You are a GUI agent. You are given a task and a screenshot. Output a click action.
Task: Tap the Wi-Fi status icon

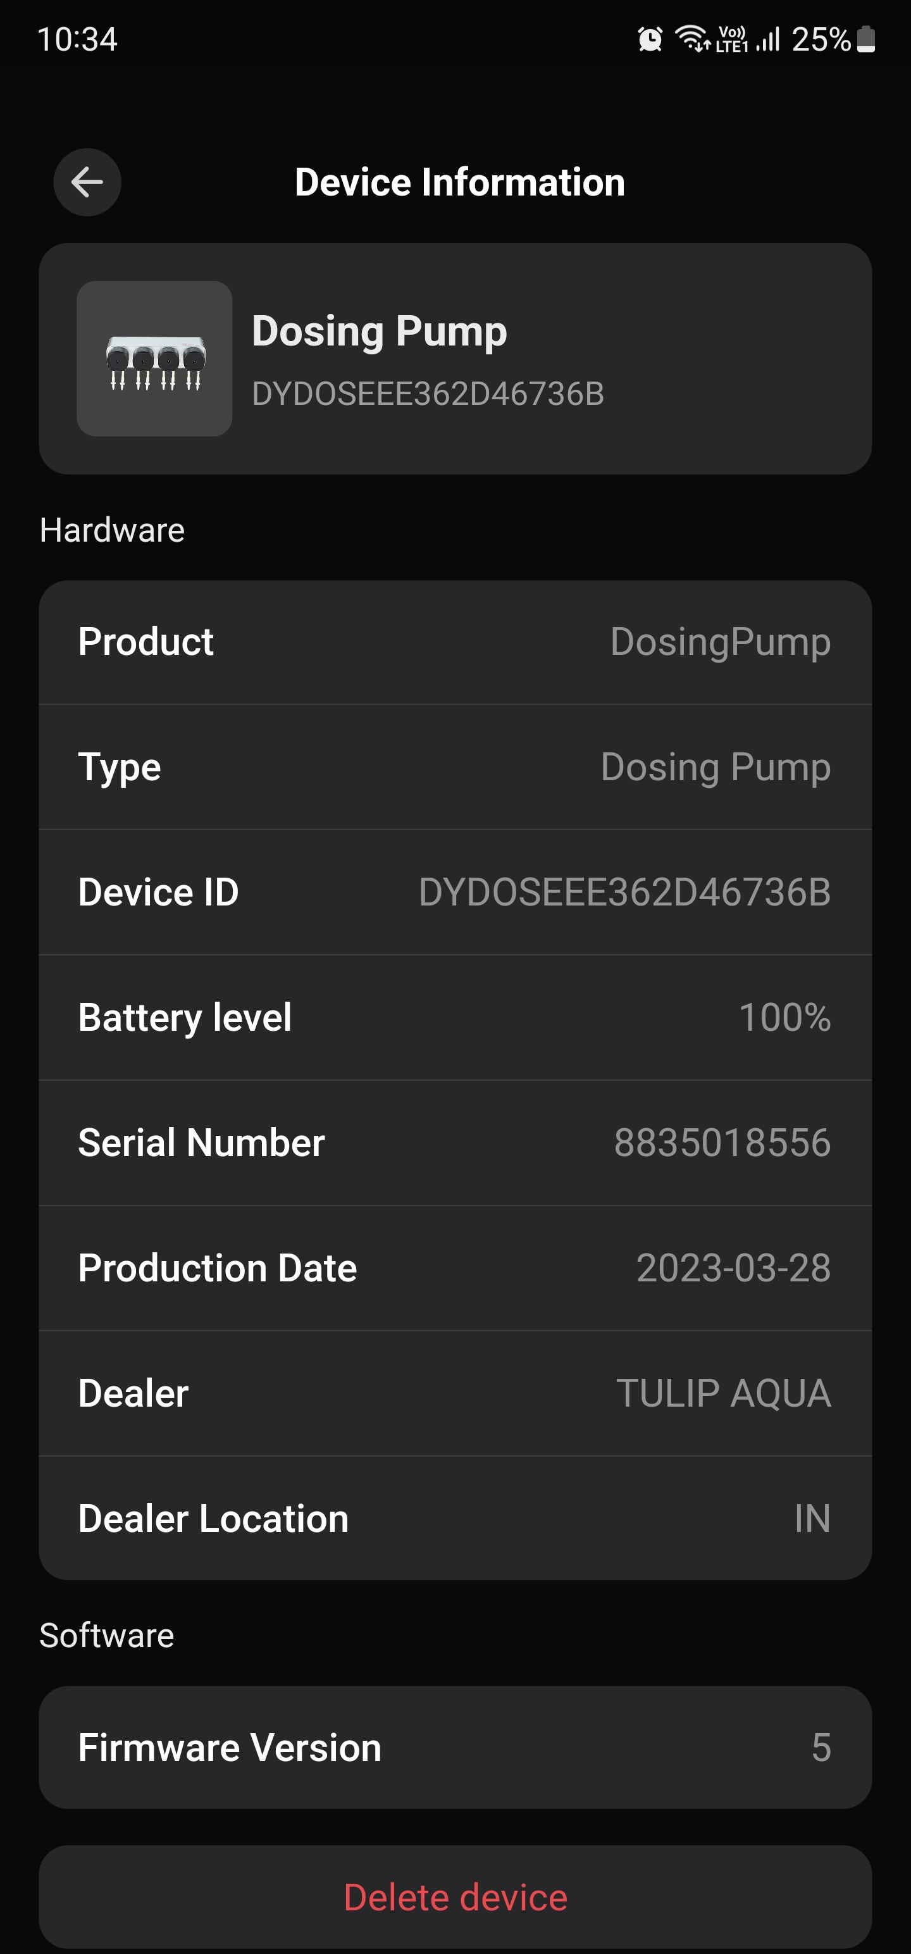693,39
